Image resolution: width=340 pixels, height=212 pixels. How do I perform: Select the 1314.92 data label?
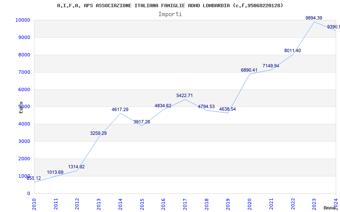coord(76,167)
